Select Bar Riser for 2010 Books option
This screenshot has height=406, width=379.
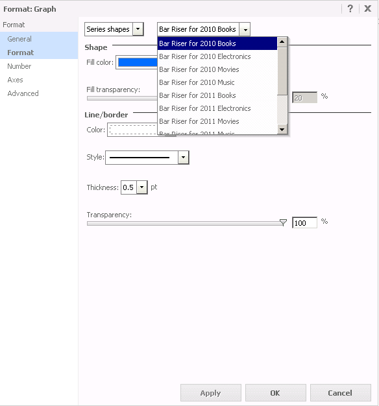217,43
